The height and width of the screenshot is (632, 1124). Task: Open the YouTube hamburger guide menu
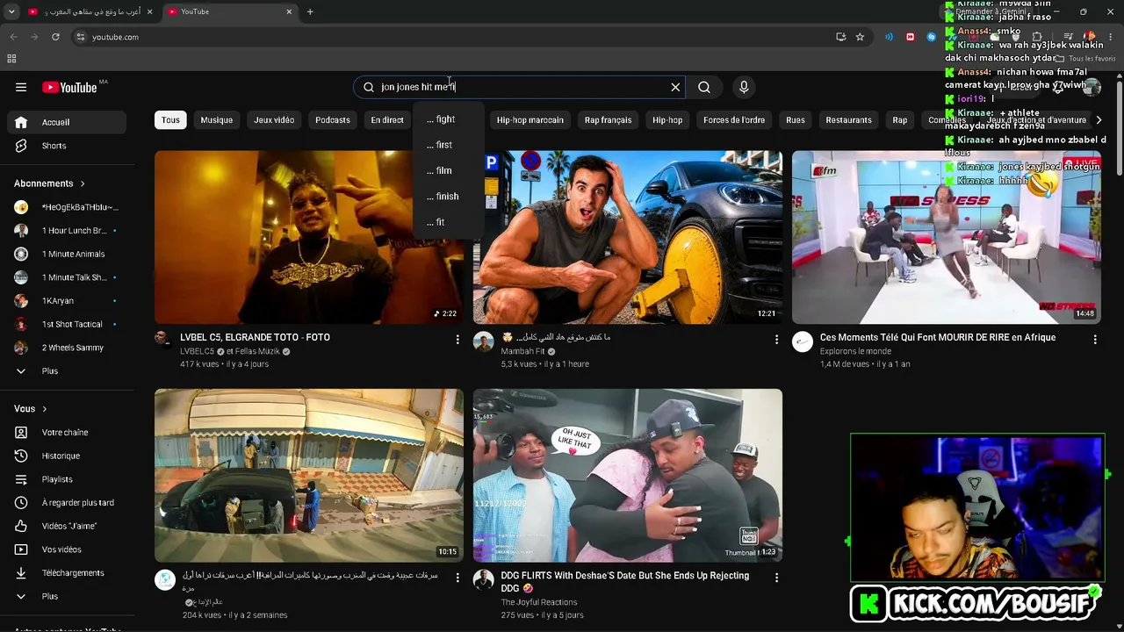21,87
